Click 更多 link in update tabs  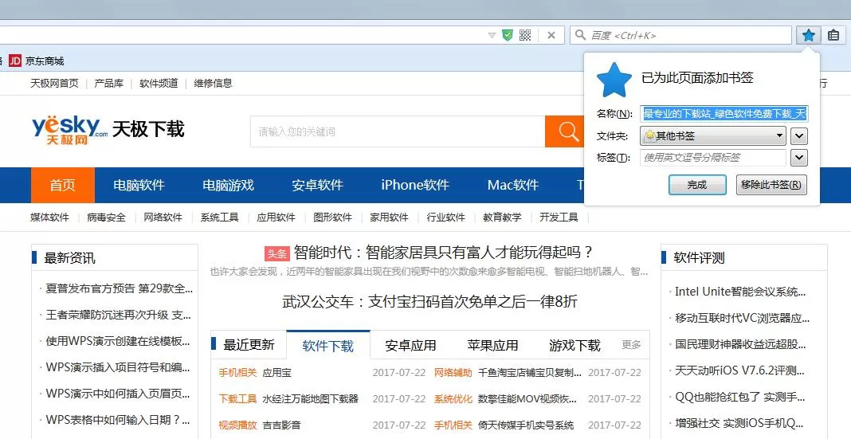631,344
